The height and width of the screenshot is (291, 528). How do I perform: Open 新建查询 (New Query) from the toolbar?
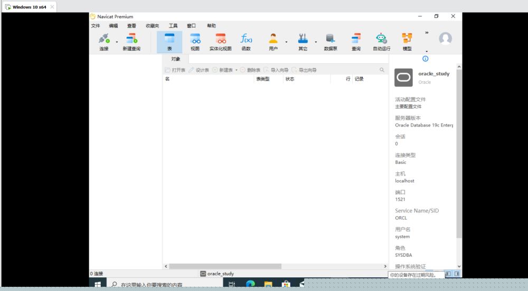(131, 42)
